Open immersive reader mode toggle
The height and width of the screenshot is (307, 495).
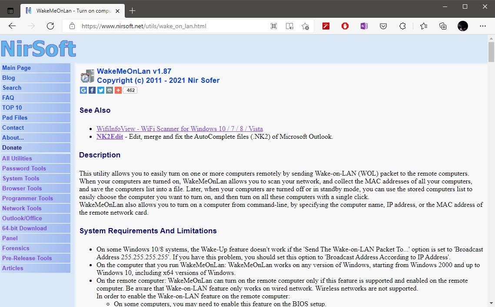click(274, 26)
